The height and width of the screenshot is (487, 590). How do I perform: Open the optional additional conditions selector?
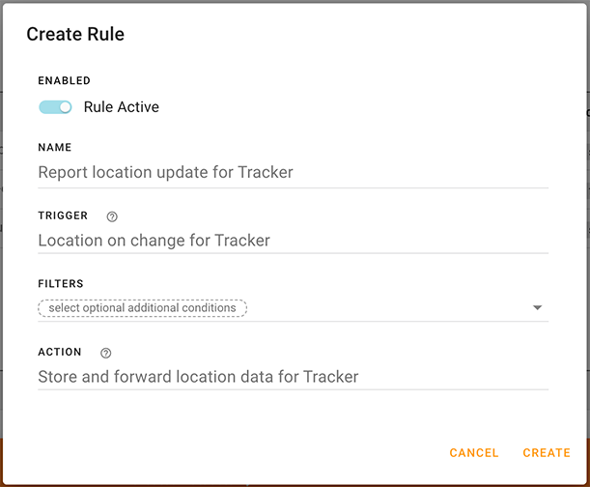(x=143, y=308)
